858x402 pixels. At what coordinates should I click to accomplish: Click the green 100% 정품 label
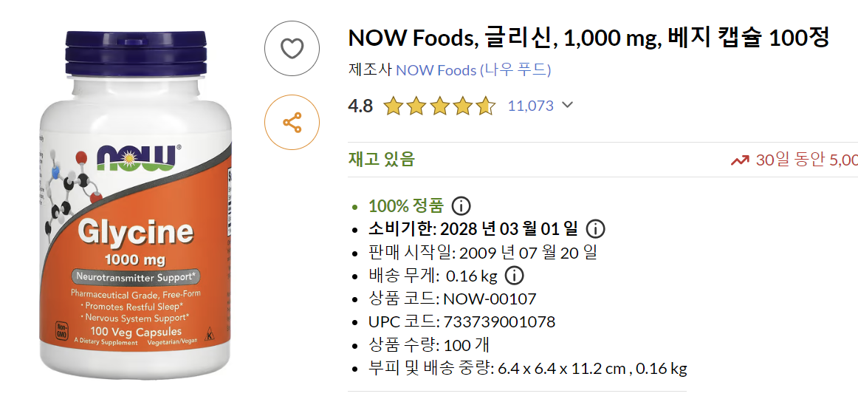coord(406,205)
